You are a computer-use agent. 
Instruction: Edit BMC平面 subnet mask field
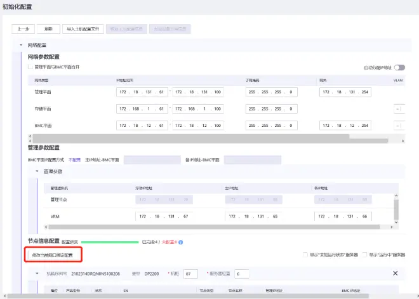point(272,125)
